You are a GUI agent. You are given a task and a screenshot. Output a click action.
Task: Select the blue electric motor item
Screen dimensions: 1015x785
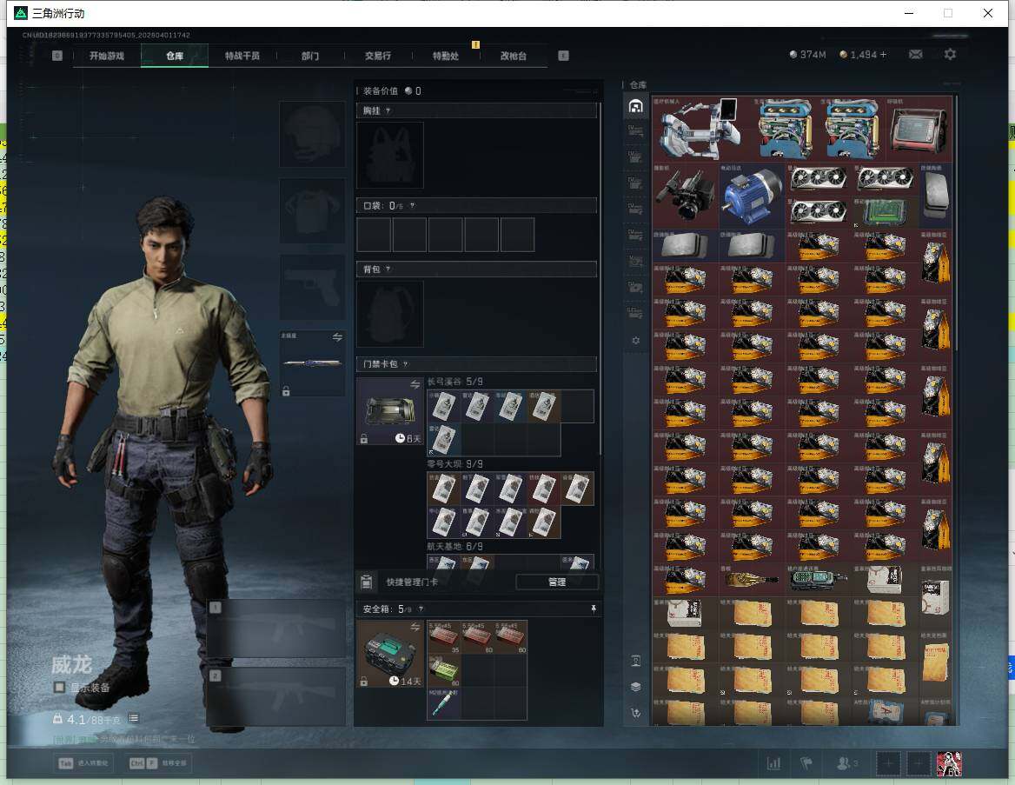(x=753, y=195)
